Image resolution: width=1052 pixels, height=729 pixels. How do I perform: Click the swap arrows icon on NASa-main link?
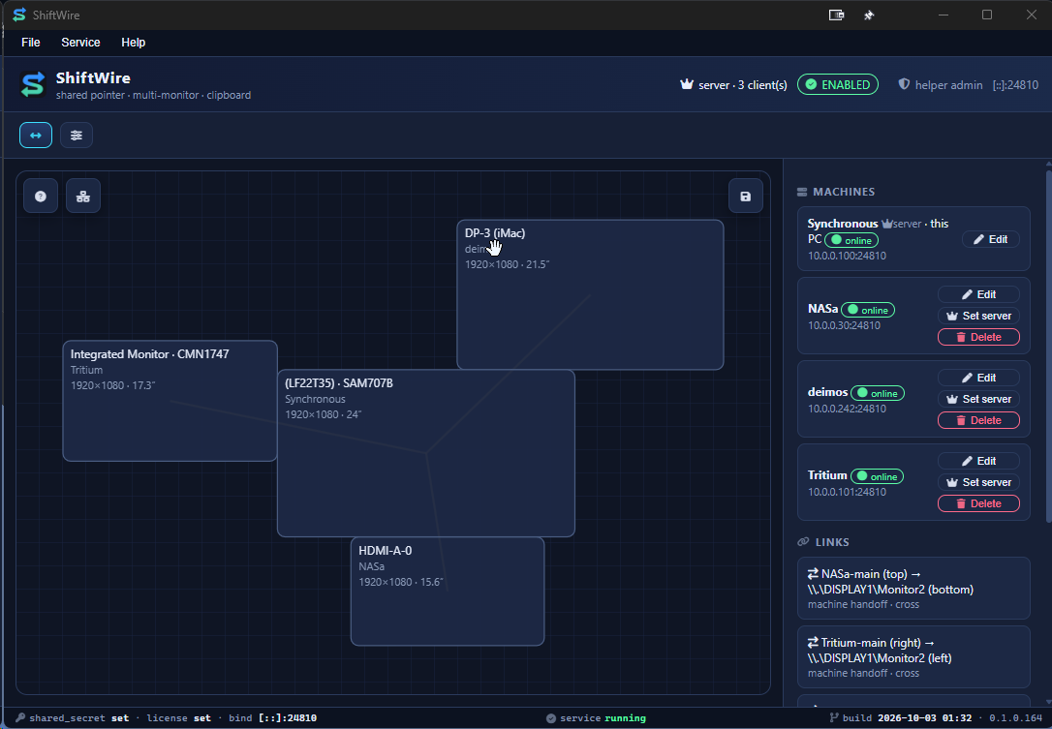813,573
